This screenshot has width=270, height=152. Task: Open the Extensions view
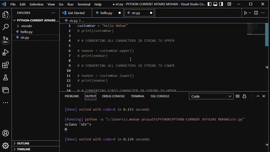[5, 65]
